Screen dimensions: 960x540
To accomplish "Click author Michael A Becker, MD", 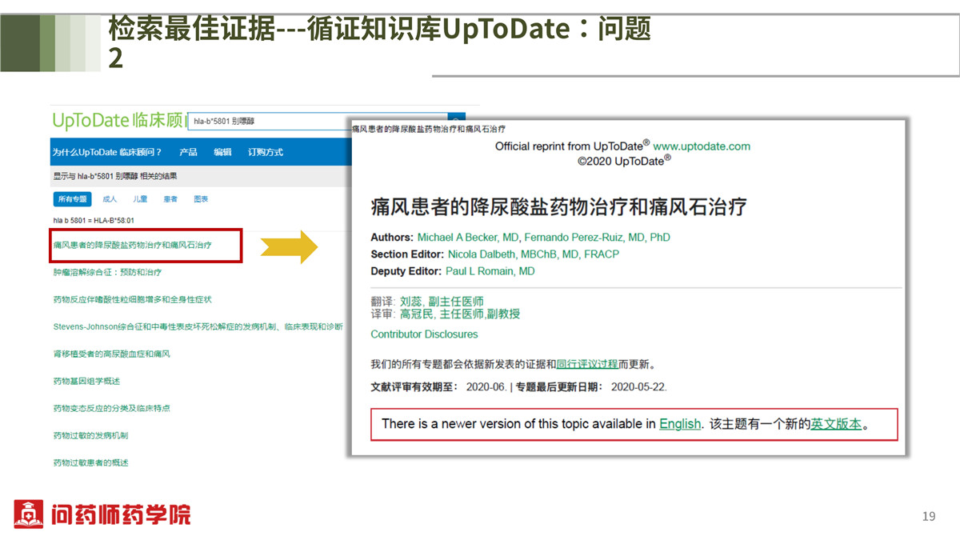I will [x=468, y=238].
